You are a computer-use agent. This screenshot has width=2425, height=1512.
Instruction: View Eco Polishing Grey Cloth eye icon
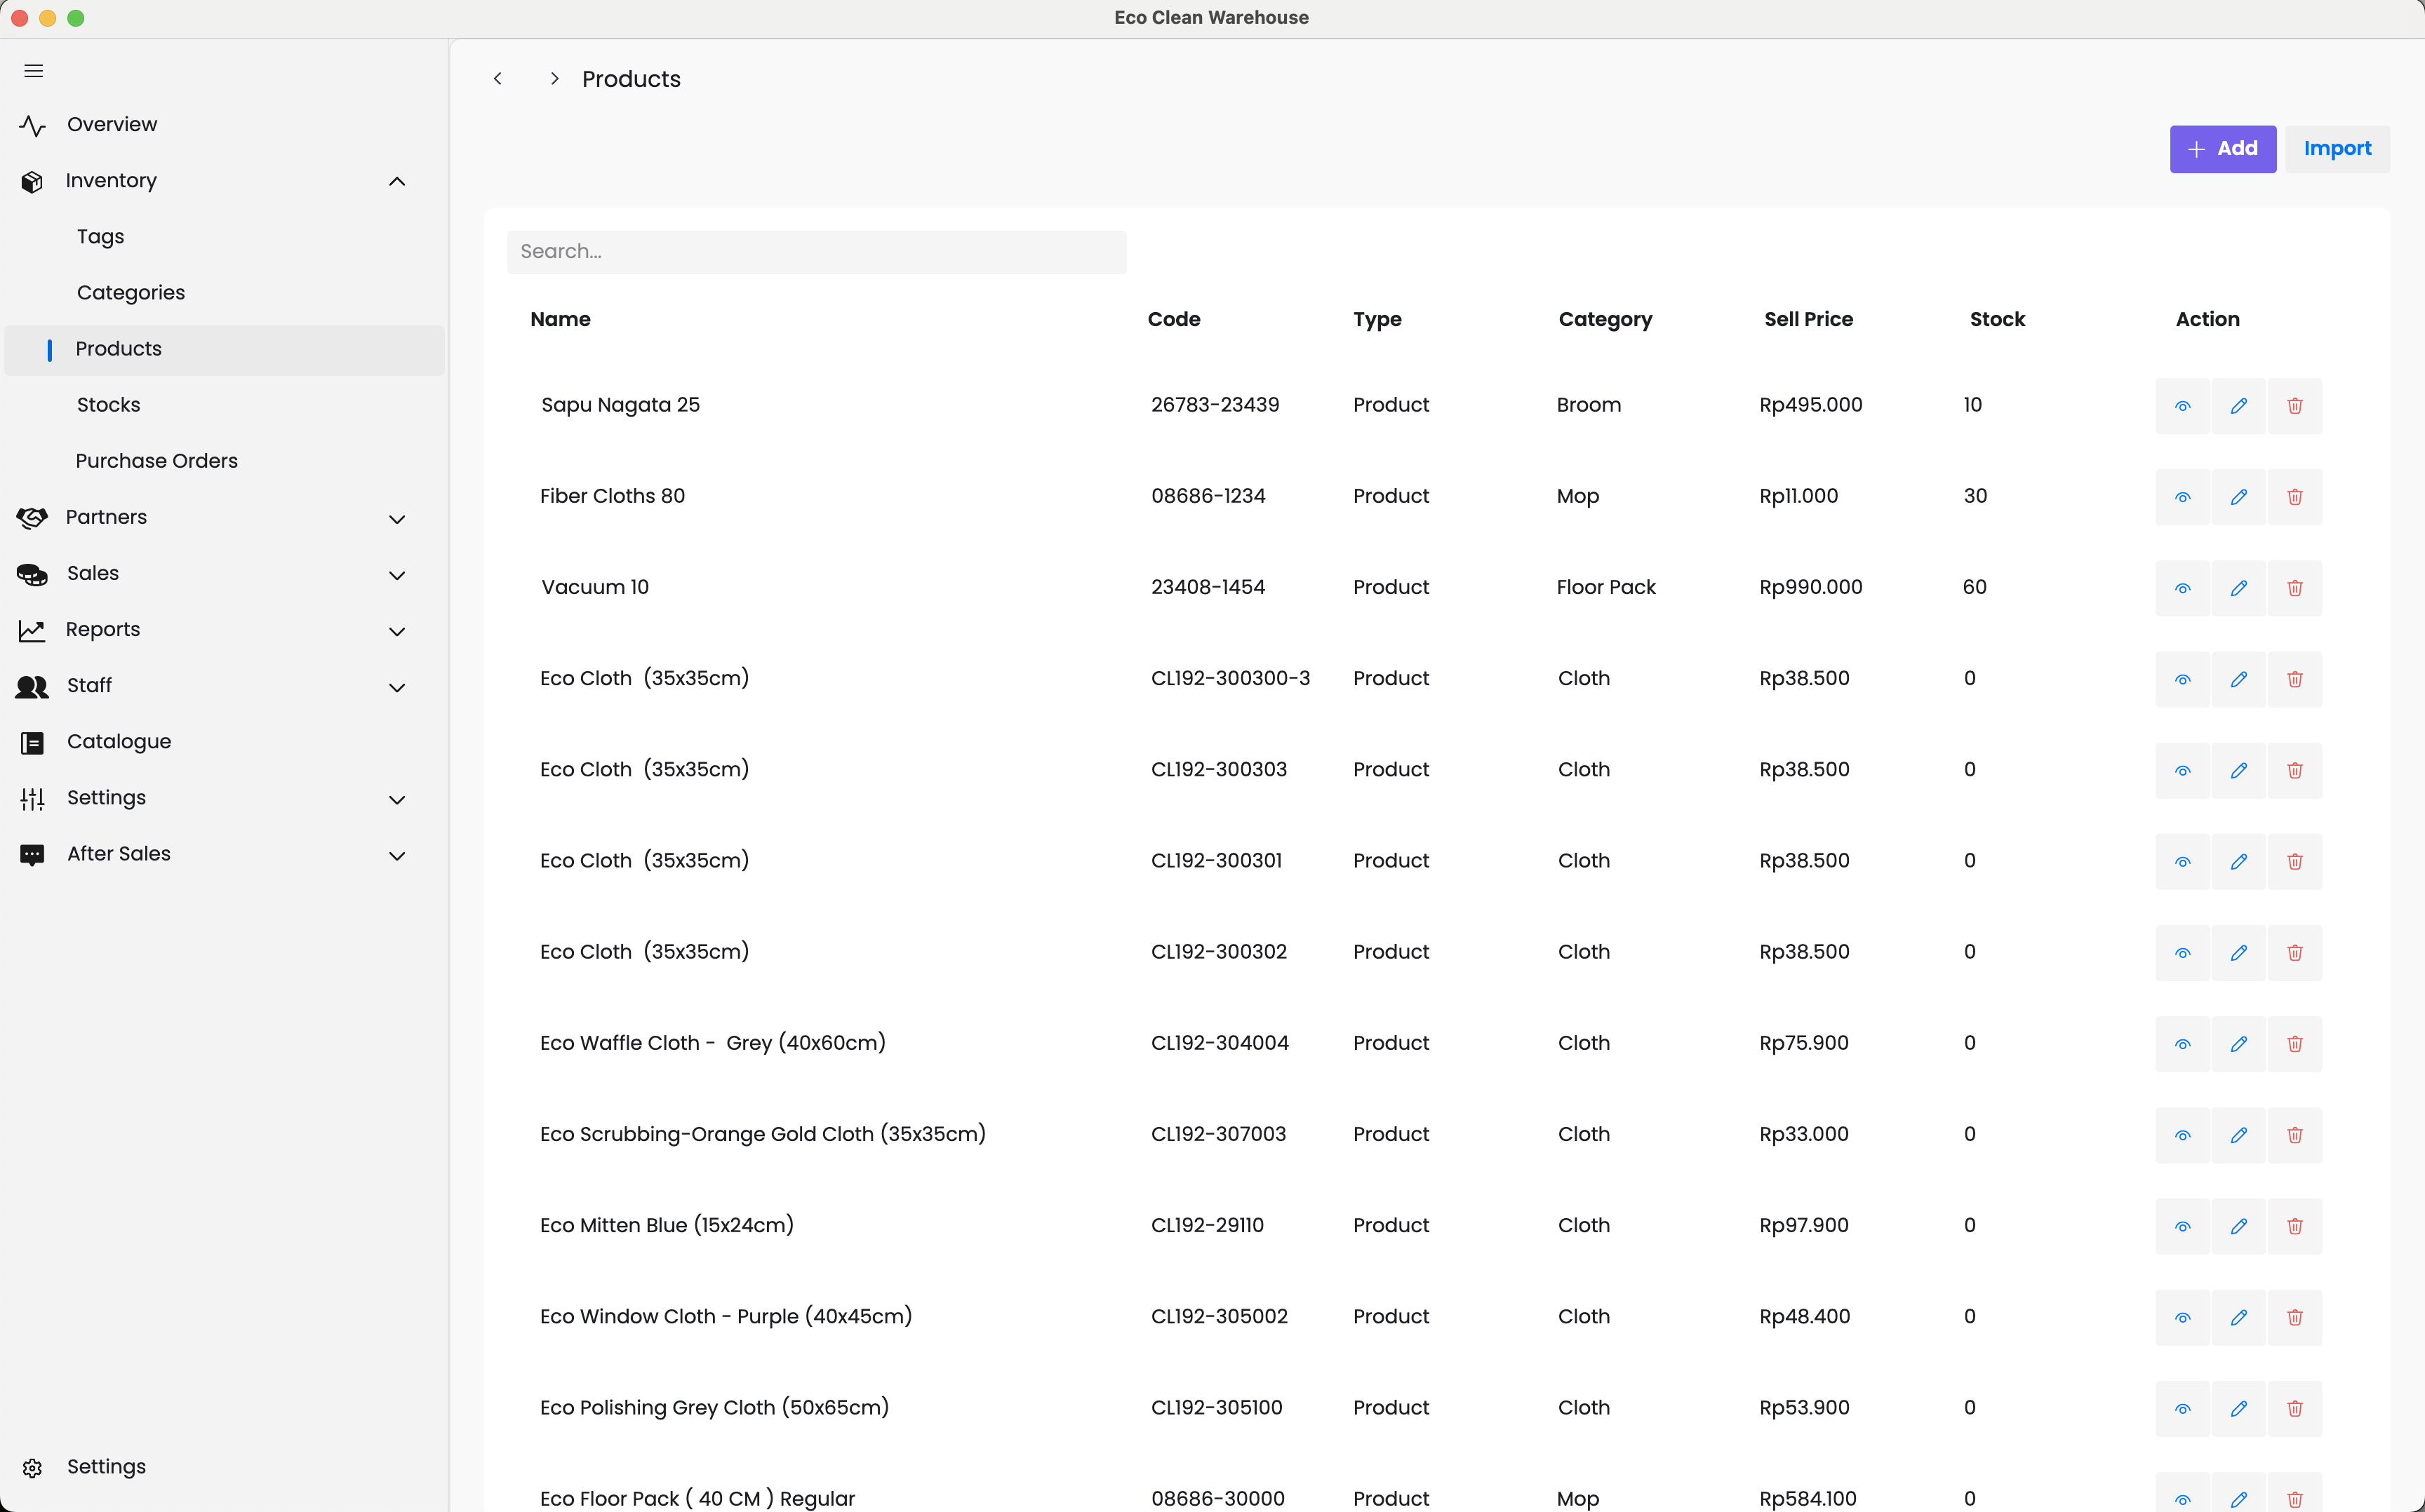(2183, 1408)
